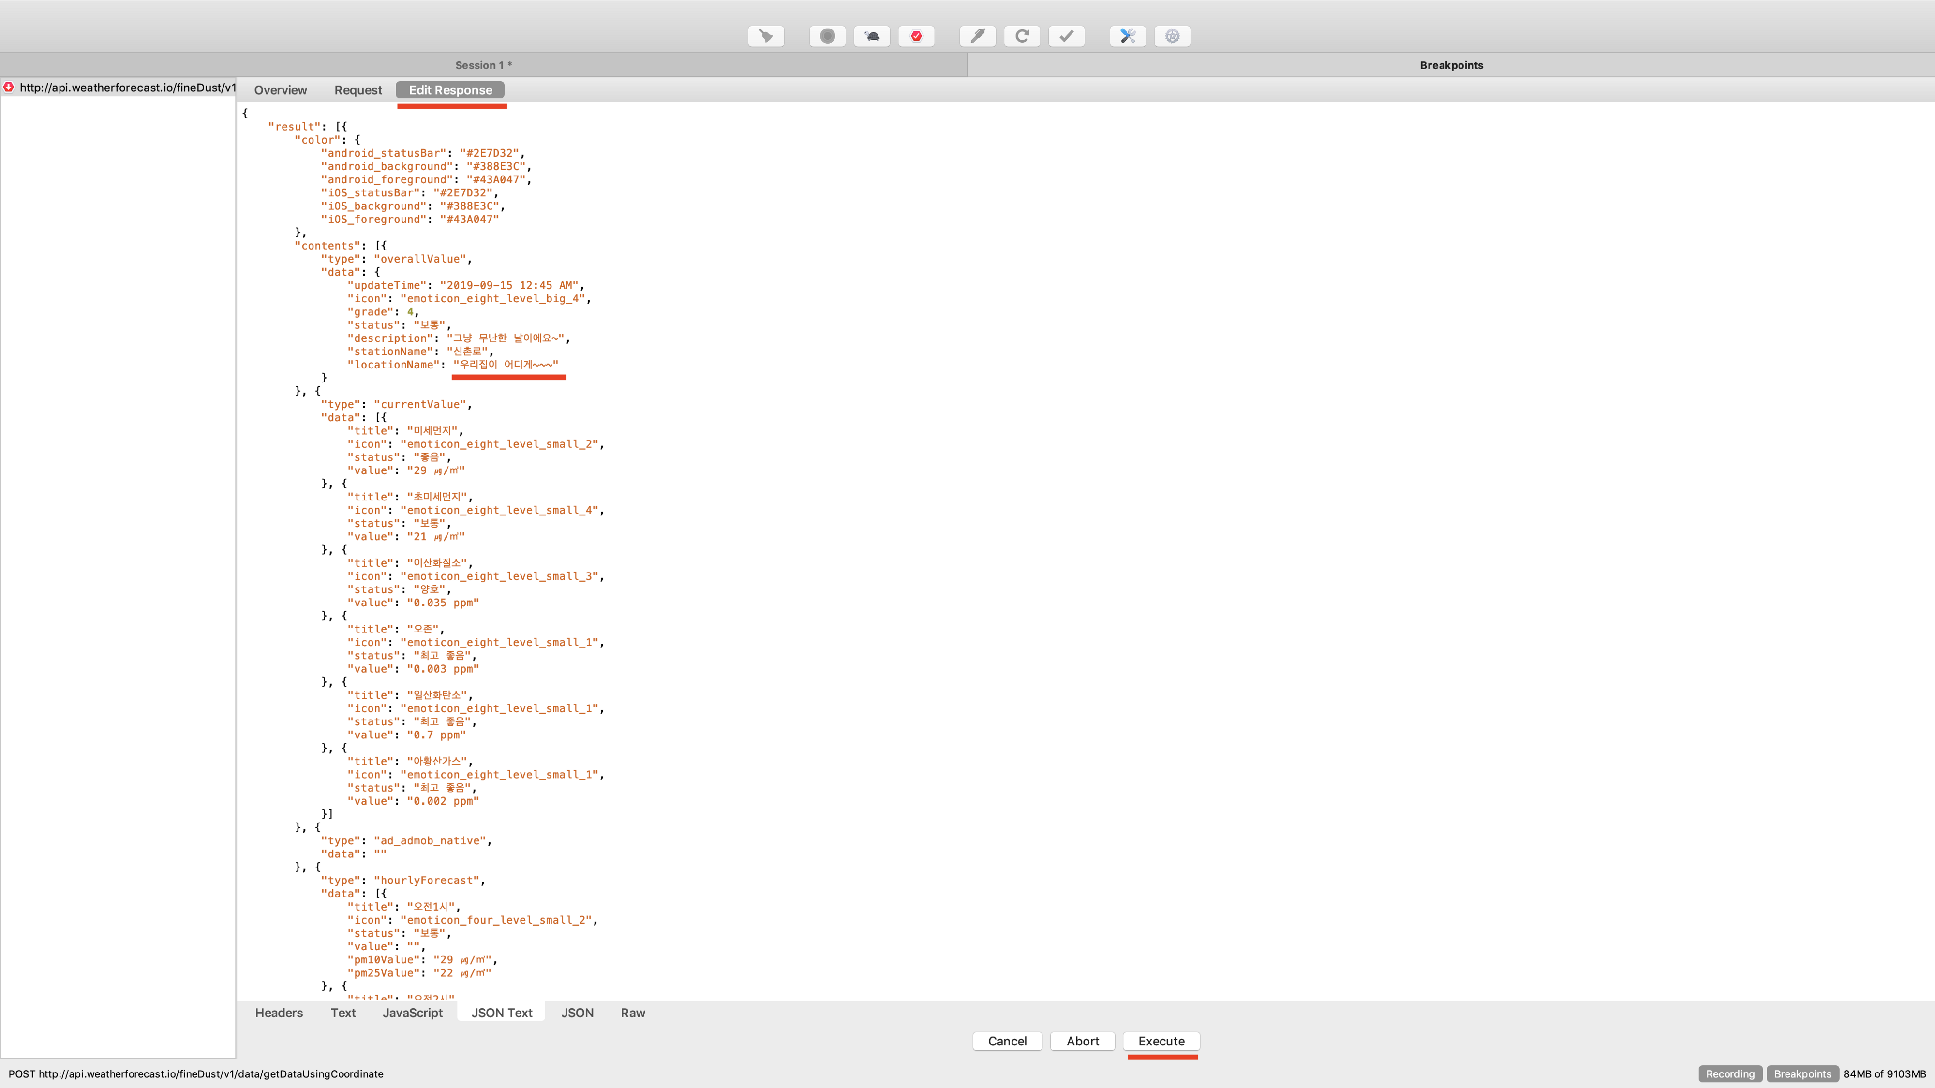Click the Cancel button
The height and width of the screenshot is (1088, 1935).
[1007, 1042]
